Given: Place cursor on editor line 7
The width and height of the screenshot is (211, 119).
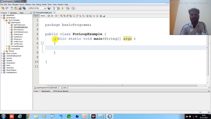Looking at the screenshot, I should 126,48.
